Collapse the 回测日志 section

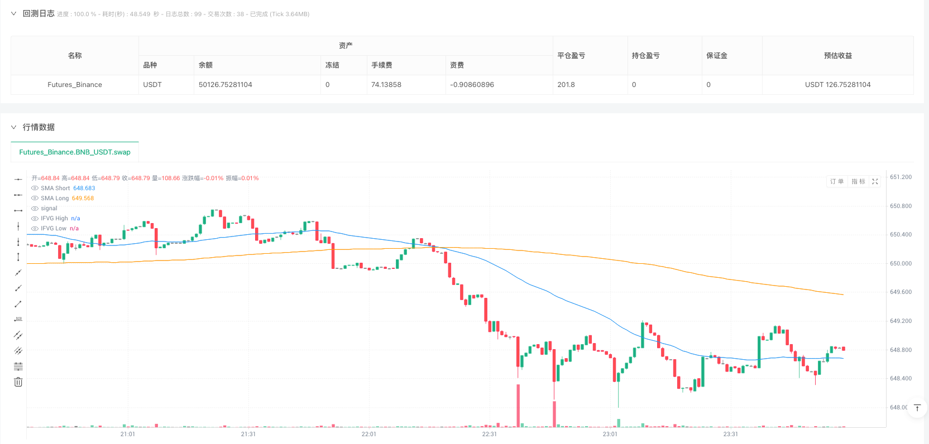tap(14, 13)
